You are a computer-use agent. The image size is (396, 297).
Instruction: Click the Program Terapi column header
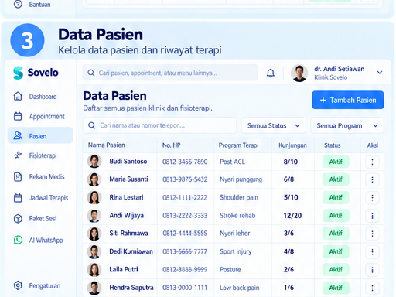pyautogui.click(x=239, y=145)
